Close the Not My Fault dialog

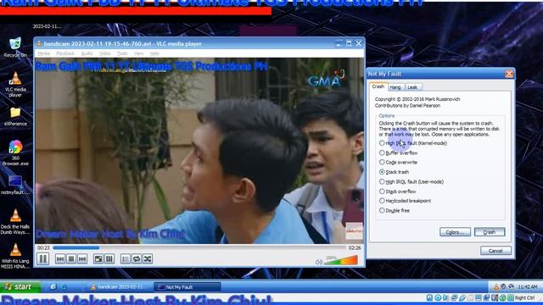(x=509, y=74)
